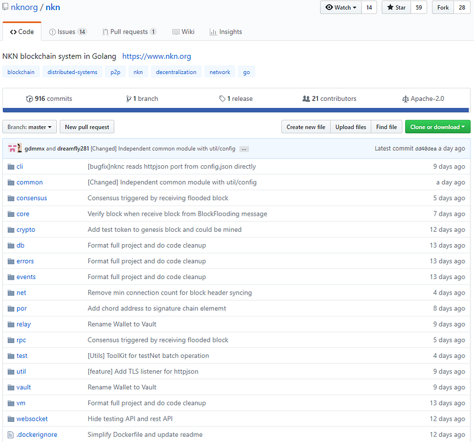Open the Pull requests tab
Viewport: 474px width, 442px height.
[x=129, y=32]
